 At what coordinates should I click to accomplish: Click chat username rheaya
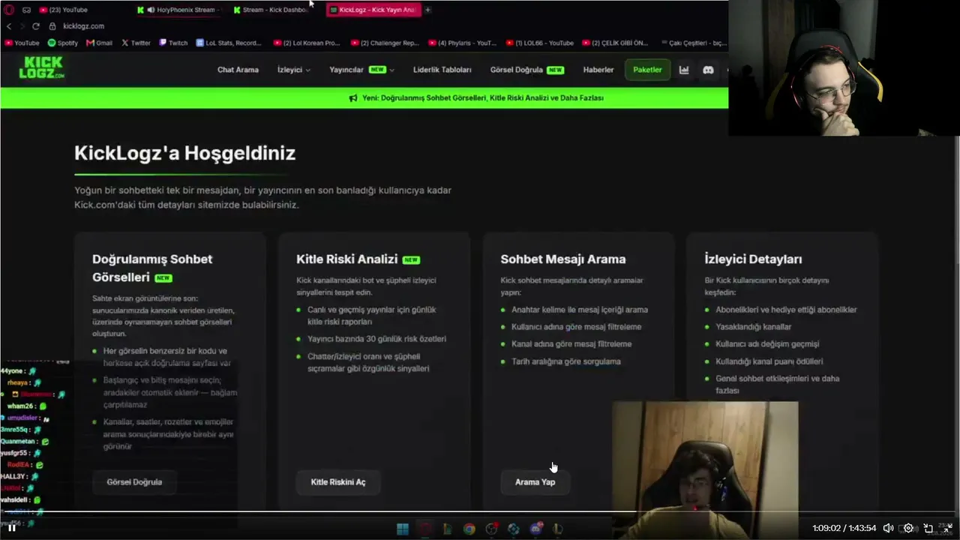click(17, 383)
